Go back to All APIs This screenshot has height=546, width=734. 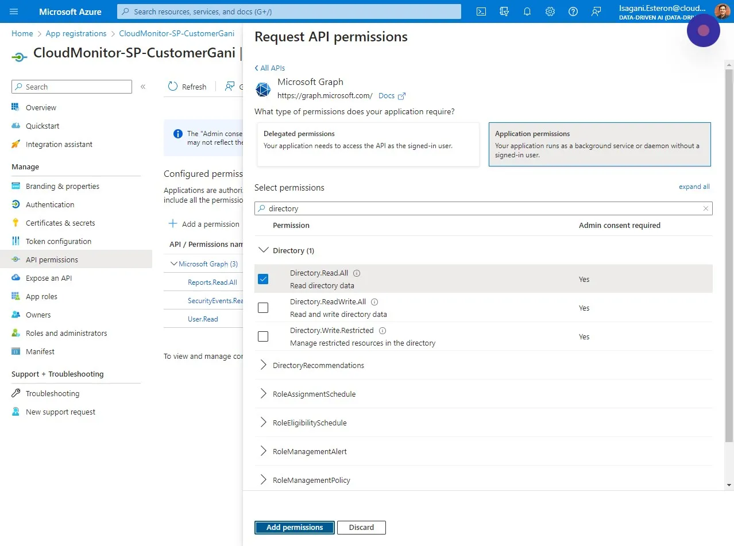tap(269, 68)
